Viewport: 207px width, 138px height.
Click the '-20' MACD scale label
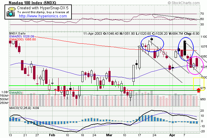click(x=202, y=131)
